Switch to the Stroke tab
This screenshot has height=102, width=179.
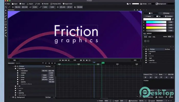pos(166,13)
